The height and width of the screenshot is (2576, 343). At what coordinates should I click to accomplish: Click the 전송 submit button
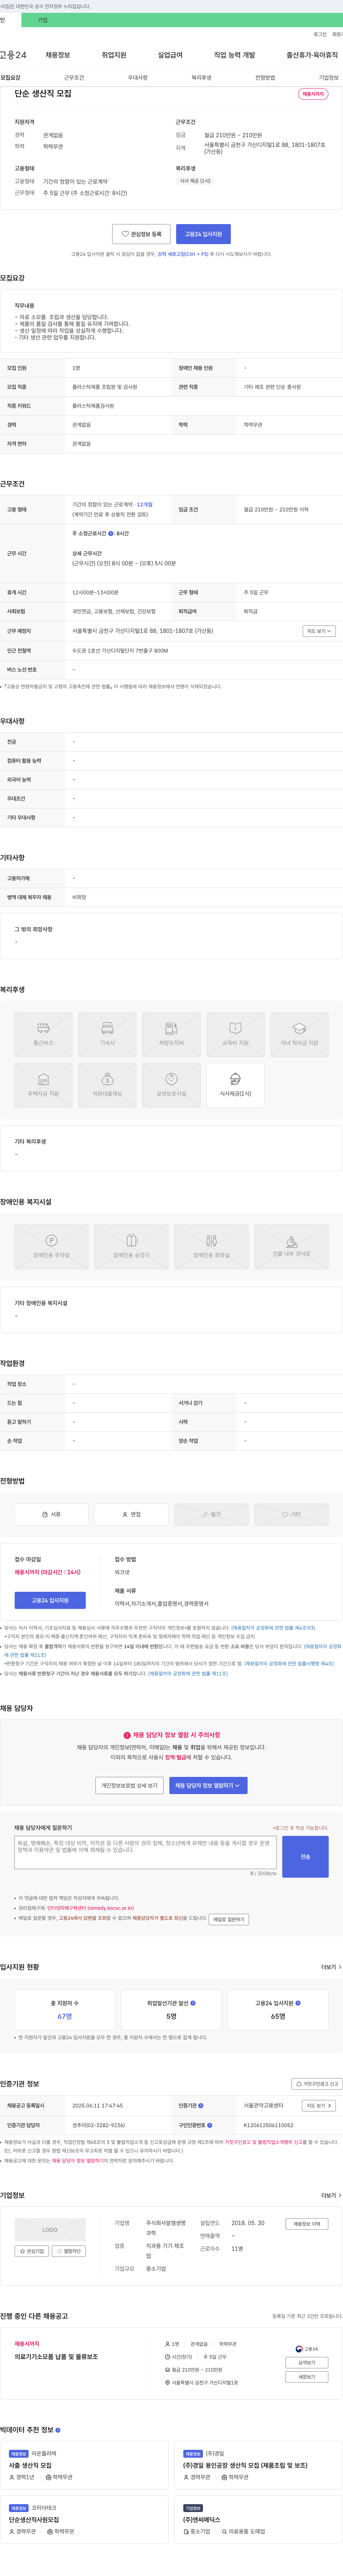click(305, 1857)
